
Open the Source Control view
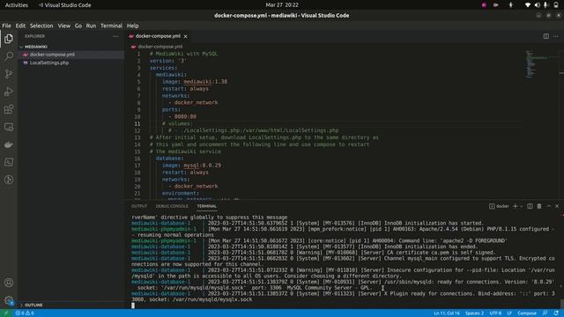click(x=9, y=74)
